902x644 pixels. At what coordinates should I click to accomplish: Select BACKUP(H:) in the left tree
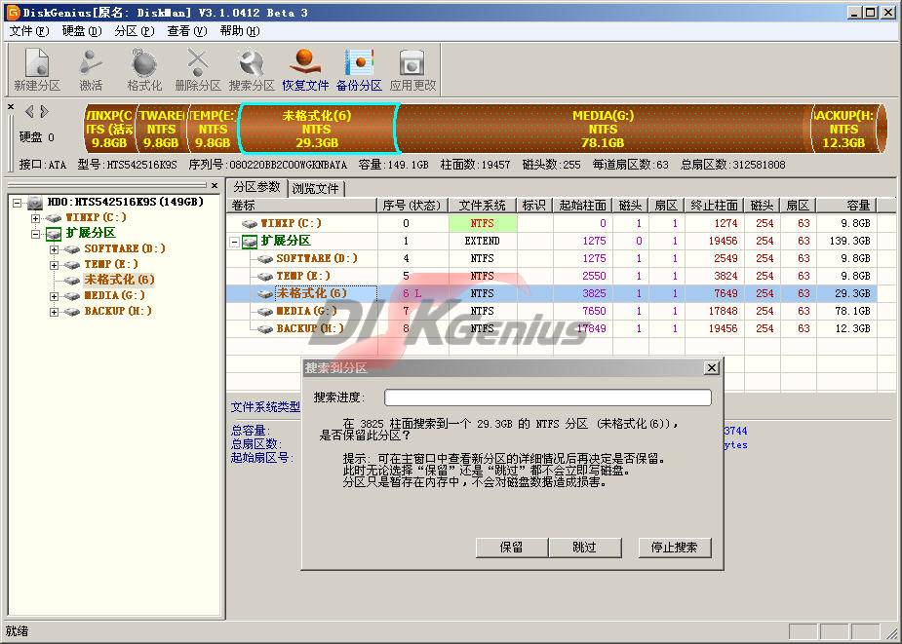[118, 311]
